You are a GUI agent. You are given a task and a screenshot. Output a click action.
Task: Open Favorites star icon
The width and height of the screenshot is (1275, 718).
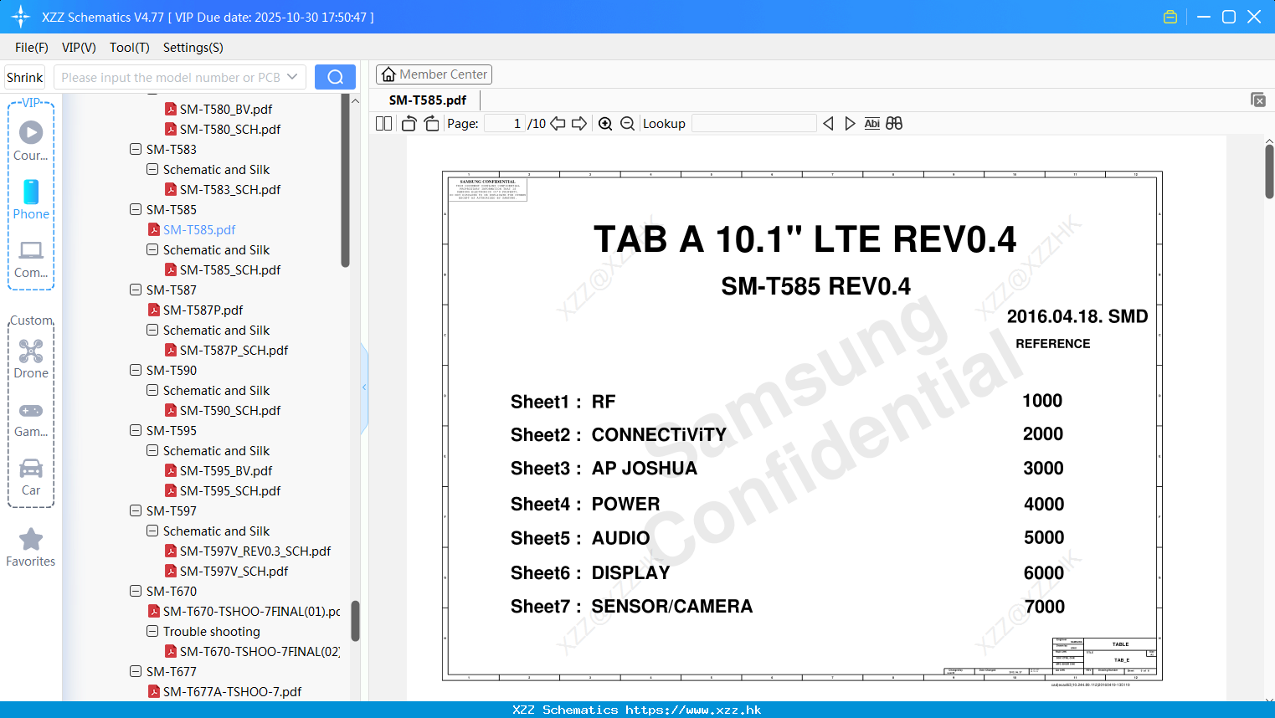coord(31,547)
